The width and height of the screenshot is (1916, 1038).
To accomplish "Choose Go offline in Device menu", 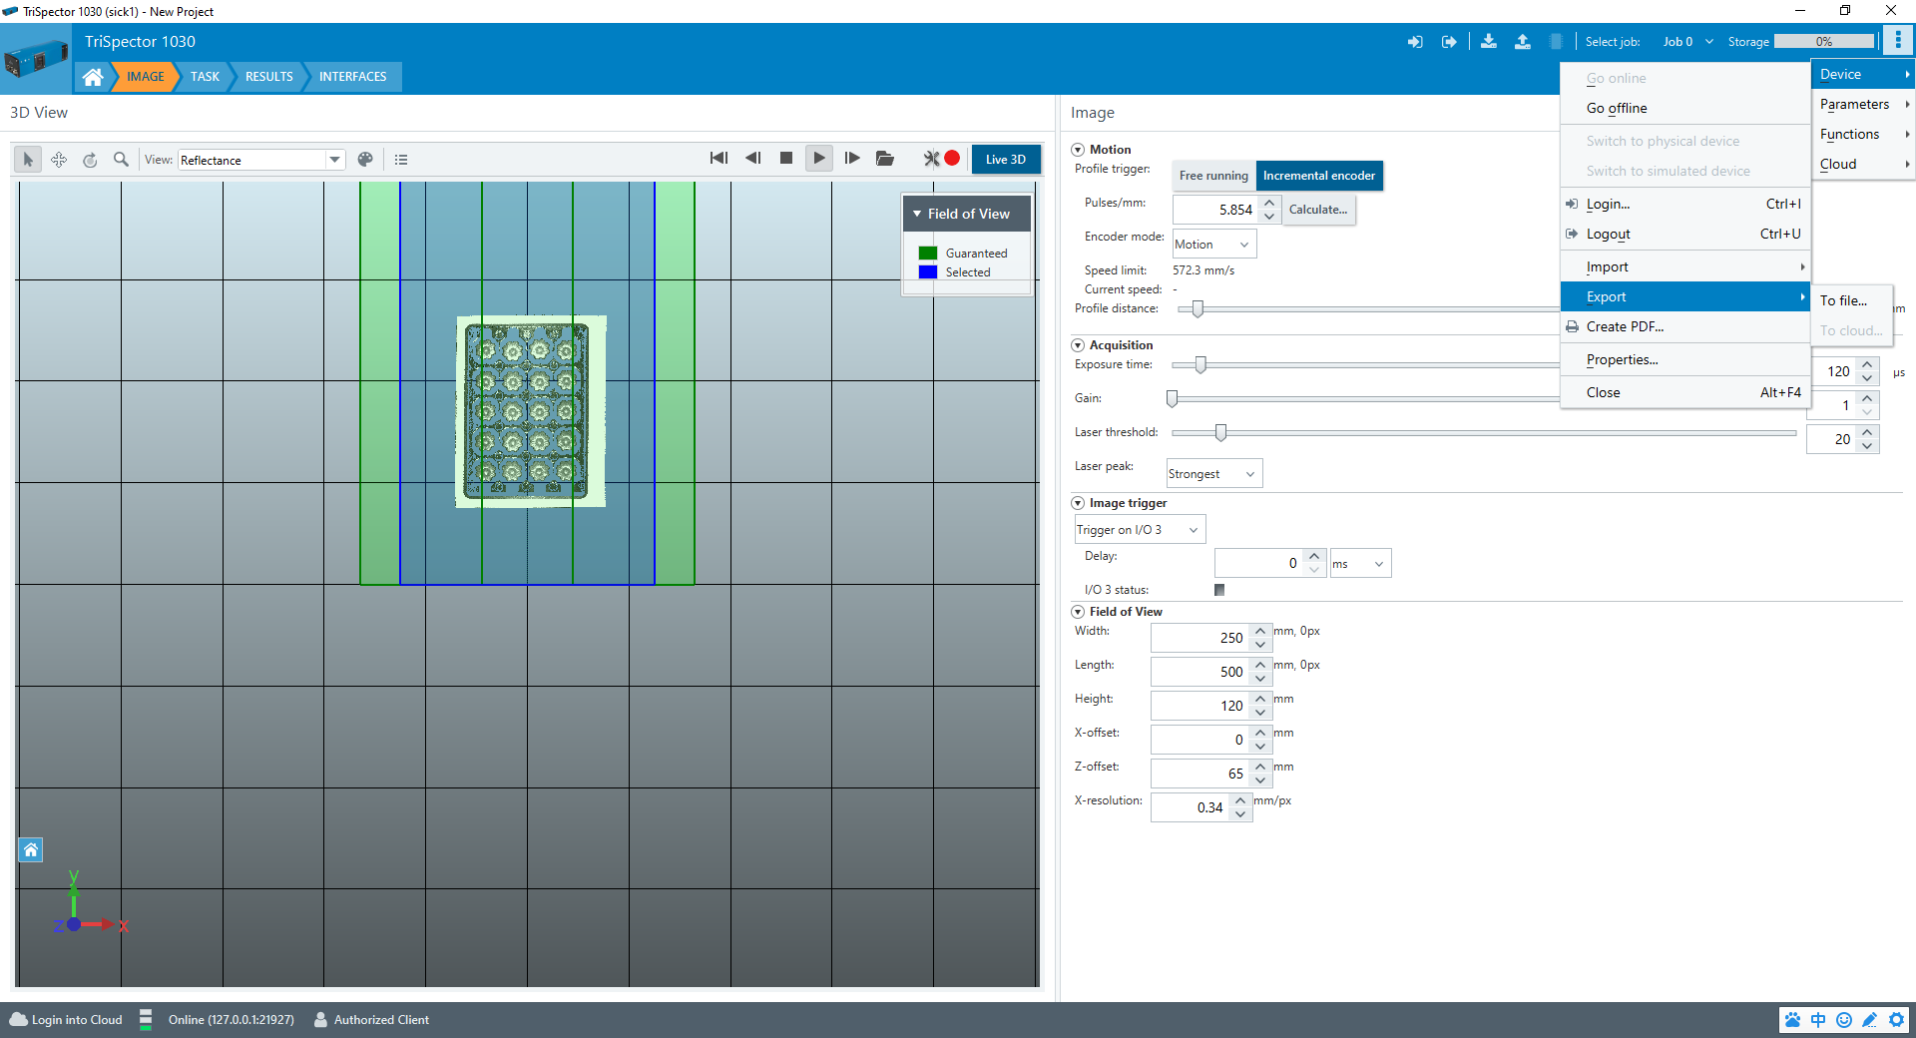I will click(x=1685, y=108).
